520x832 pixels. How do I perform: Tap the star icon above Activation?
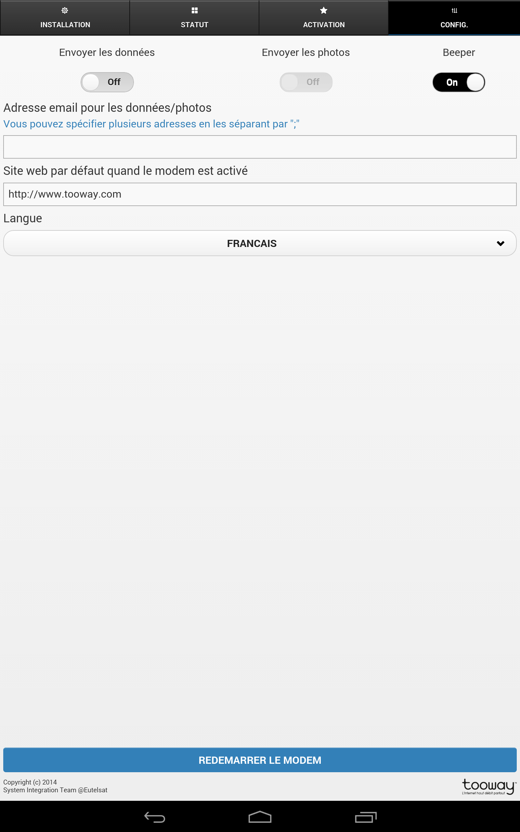click(x=324, y=11)
